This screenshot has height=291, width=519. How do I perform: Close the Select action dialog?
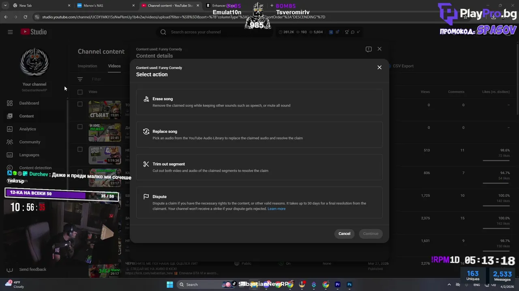pyautogui.click(x=380, y=67)
